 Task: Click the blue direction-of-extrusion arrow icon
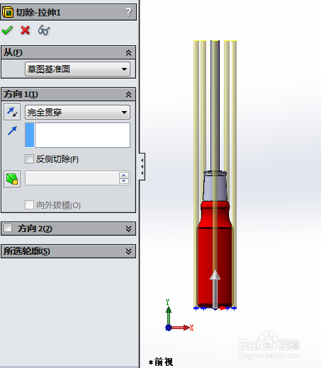[12, 131]
